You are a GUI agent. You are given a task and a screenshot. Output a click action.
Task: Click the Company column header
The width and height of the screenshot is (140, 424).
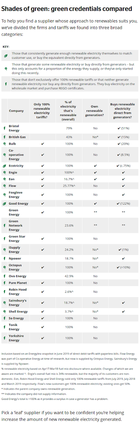(x=16, y=111)
